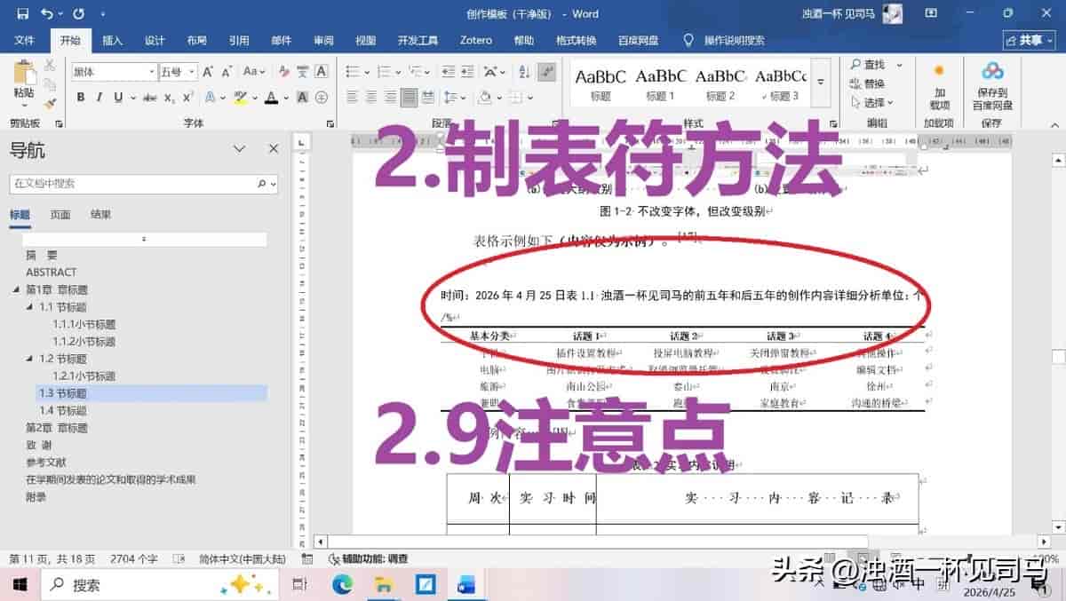Open the 插入 ribbon tab
Image resolution: width=1066 pixels, height=601 pixels.
click(113, 40)
